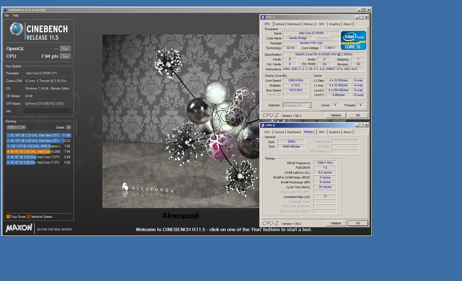Click the Cinebench logo sphere icon

click(x=17, y=29)
